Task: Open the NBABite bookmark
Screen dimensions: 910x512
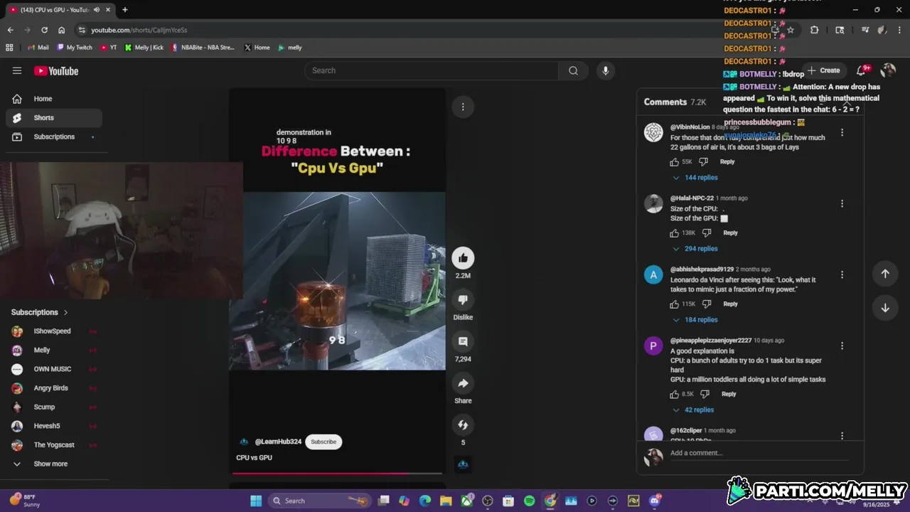Action: coord(203,48)
